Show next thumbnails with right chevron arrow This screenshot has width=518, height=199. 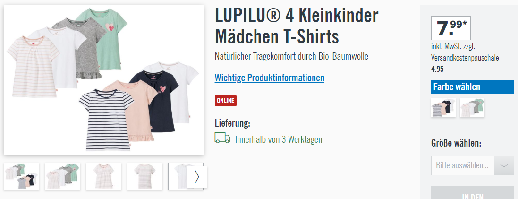point(197,177)
